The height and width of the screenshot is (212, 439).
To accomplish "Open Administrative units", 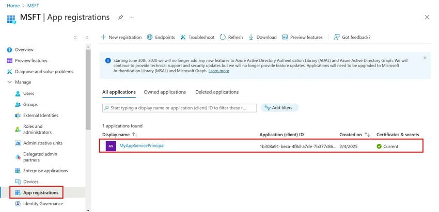I will [43, 143].
